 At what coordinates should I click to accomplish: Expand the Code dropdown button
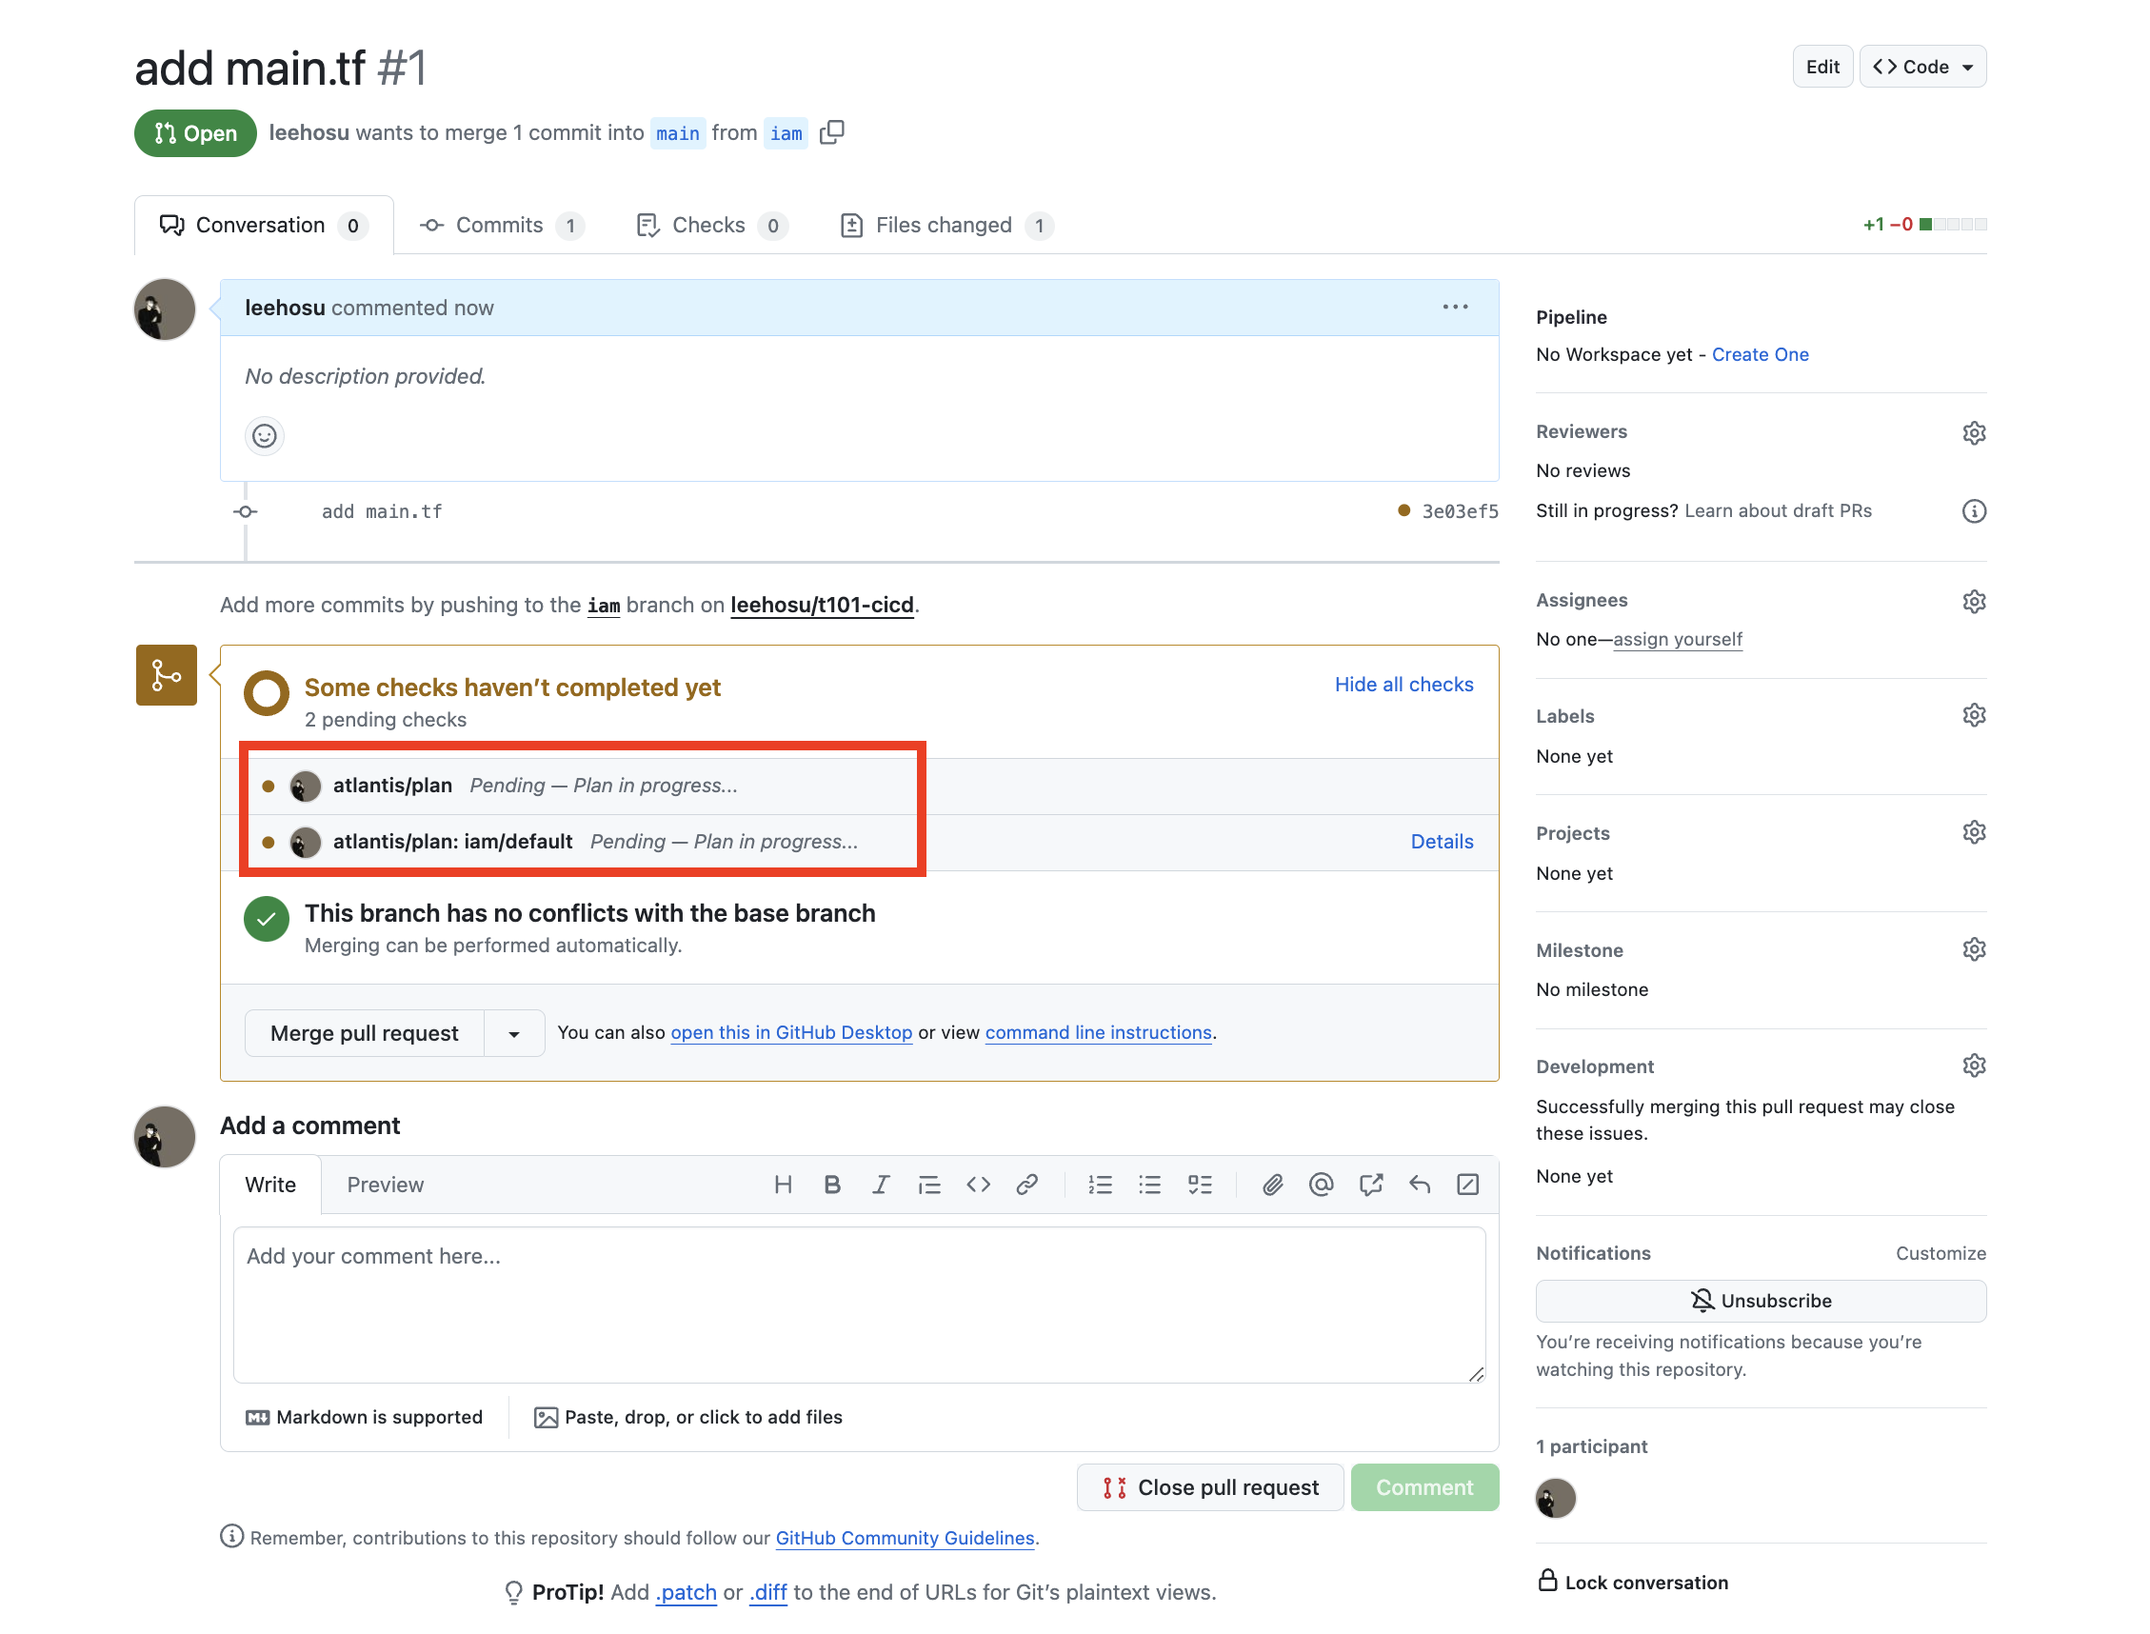pos(1922,67)
